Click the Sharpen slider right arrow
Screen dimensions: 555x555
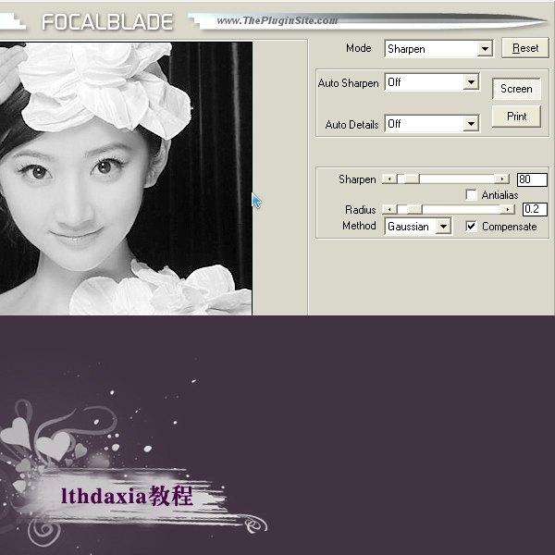pos(502,179)
